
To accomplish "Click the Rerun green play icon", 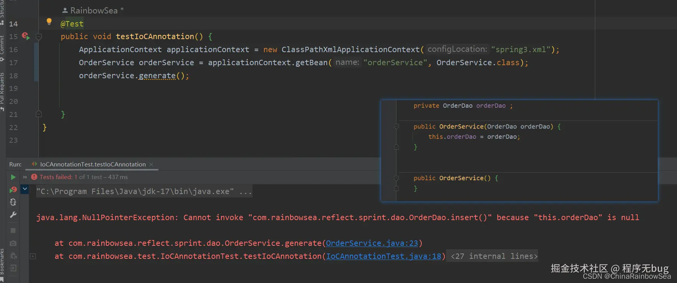I will [x=13, y=177].
